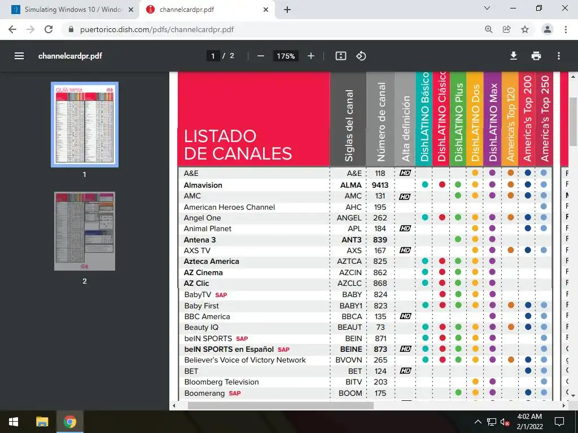The height and width of the screenshot is (433, 578).
Task: Click the 'Boomerang' channel name
Action: point(204,393)
